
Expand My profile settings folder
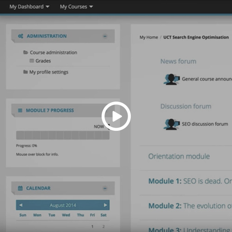46,72
